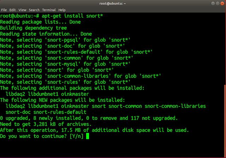Click the 'snort-doc snort-rules-default' package line
The width and height of the screenshot is (226, 158).
click(46, 112)
